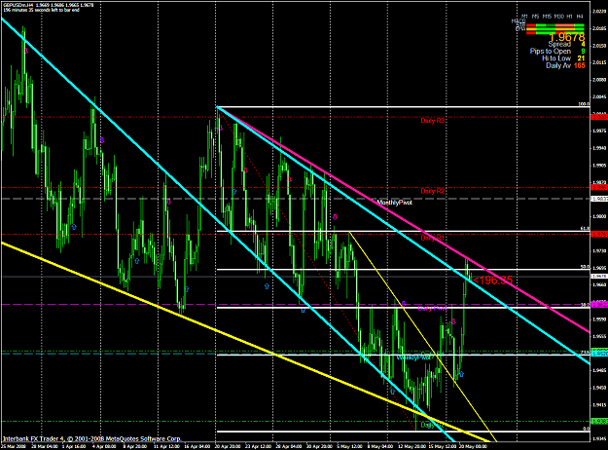Click the Fibonacci 0.0 level label
The width and height of the screenshot is (608, 450).
[587, 429]
